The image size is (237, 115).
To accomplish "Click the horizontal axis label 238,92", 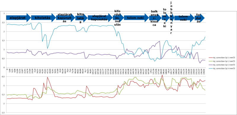I will pos(204,71).
